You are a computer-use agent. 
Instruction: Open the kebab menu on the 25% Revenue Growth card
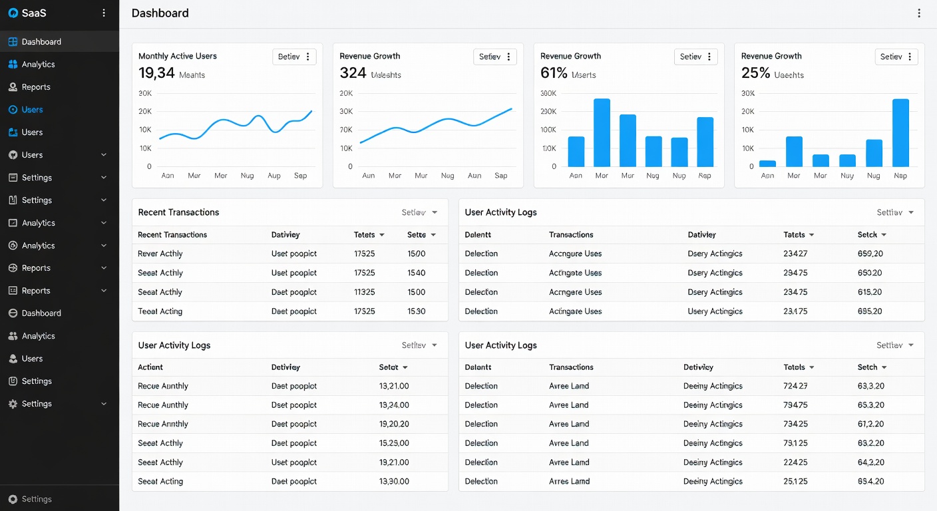pyautogui.click(x=910, y=57)
